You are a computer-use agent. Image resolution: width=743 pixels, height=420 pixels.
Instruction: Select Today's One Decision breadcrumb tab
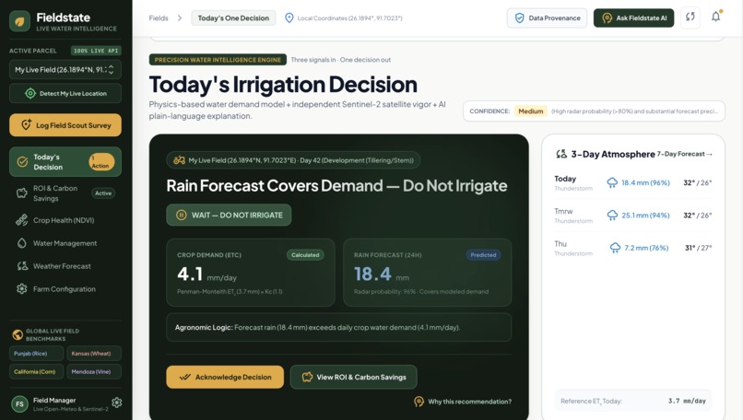(x=233, y=18)
